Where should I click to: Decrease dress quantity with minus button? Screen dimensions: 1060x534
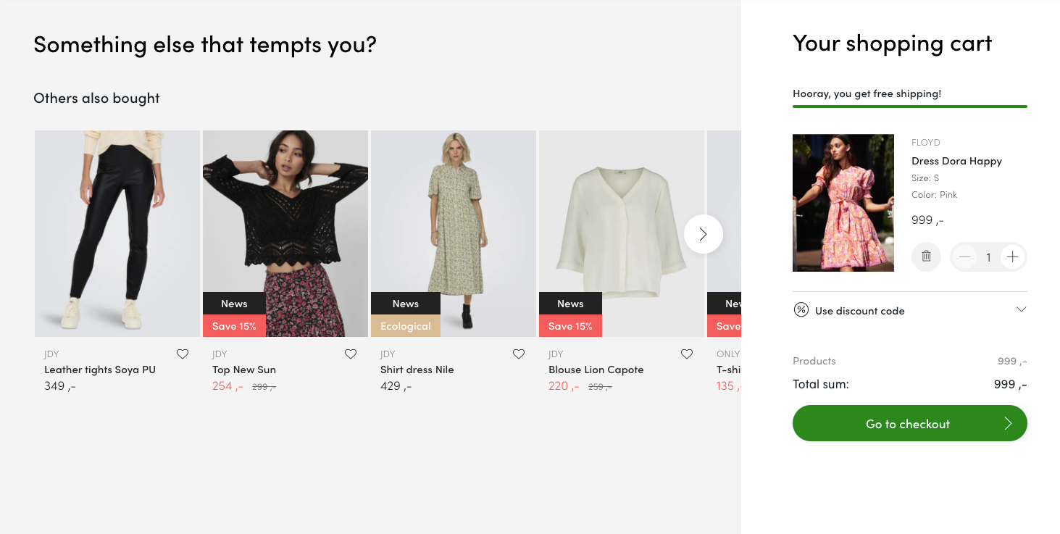click(x=964, y=256)
